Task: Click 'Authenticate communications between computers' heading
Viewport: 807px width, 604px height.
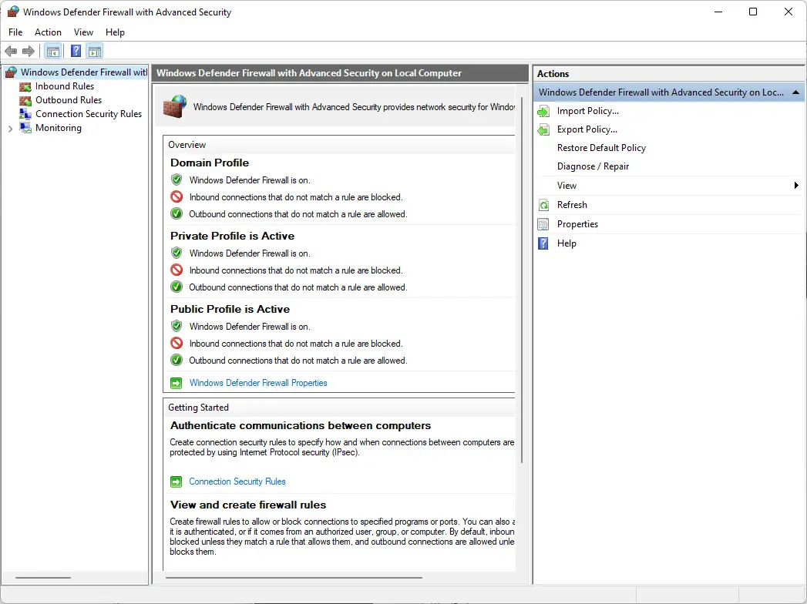Action: click(x=301, y=425)
